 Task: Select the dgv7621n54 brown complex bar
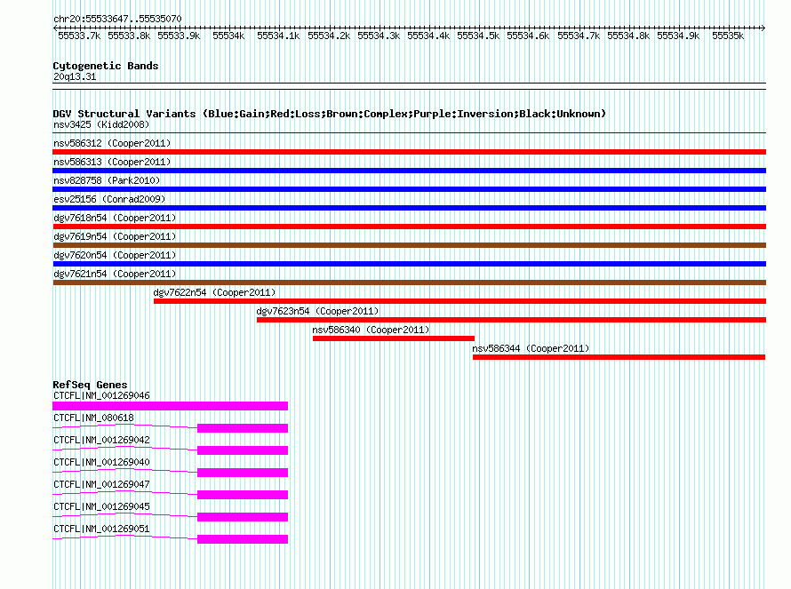(409, 283)
